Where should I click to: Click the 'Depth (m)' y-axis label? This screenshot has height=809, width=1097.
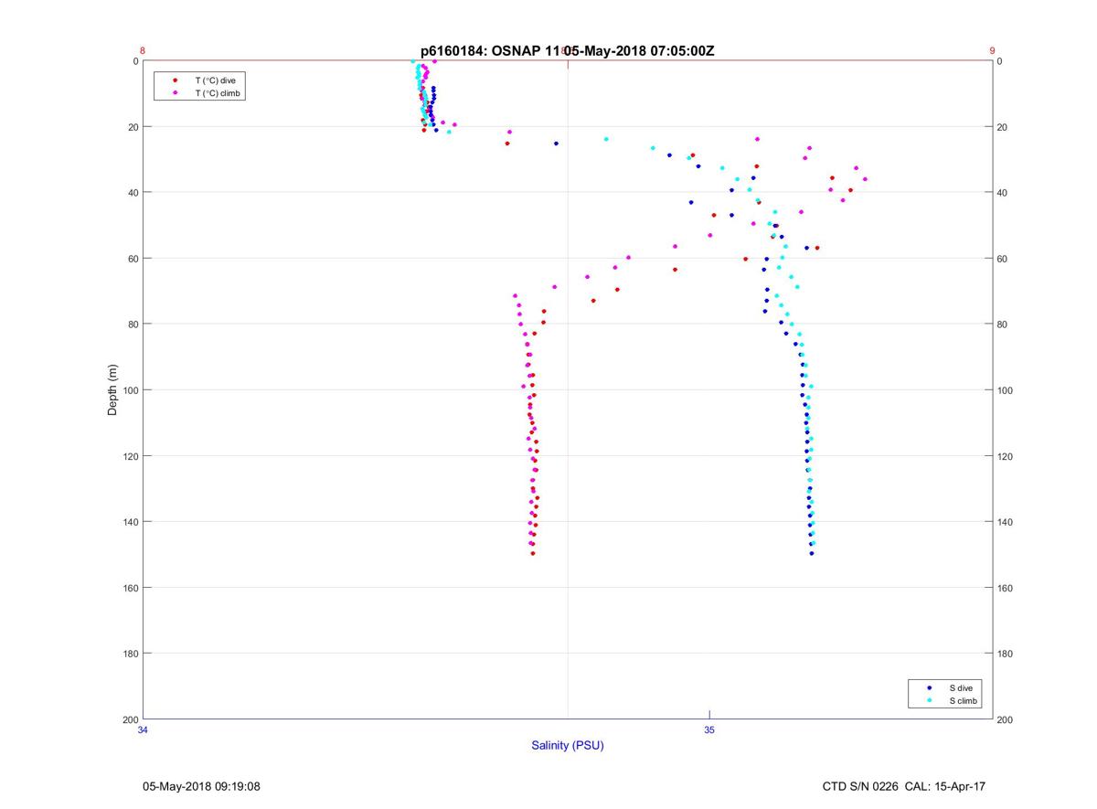pos(113,390)
